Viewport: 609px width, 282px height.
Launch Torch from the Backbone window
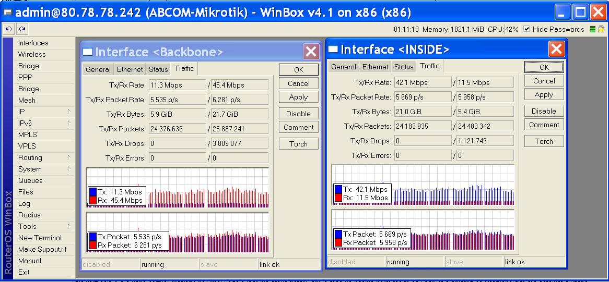[298, 144]
